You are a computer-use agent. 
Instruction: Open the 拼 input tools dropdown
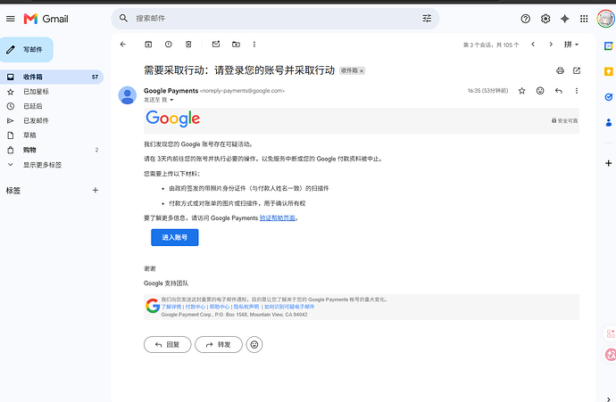(x=571, y=45)
